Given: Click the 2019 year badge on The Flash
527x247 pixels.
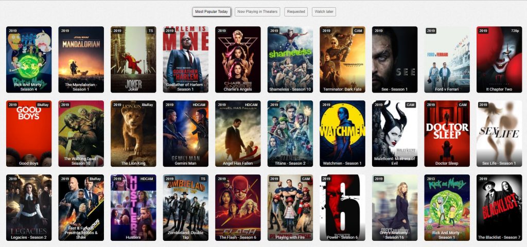Looking at the screenshot, I should pyautogui.click(x=222, y=179).
